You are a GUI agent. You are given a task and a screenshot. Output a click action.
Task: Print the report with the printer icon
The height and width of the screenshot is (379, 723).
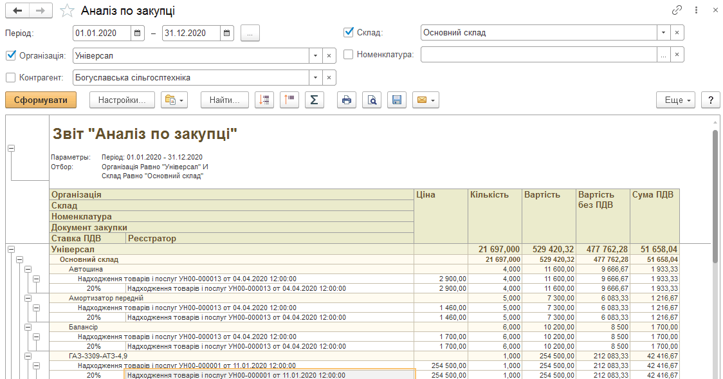347,100
